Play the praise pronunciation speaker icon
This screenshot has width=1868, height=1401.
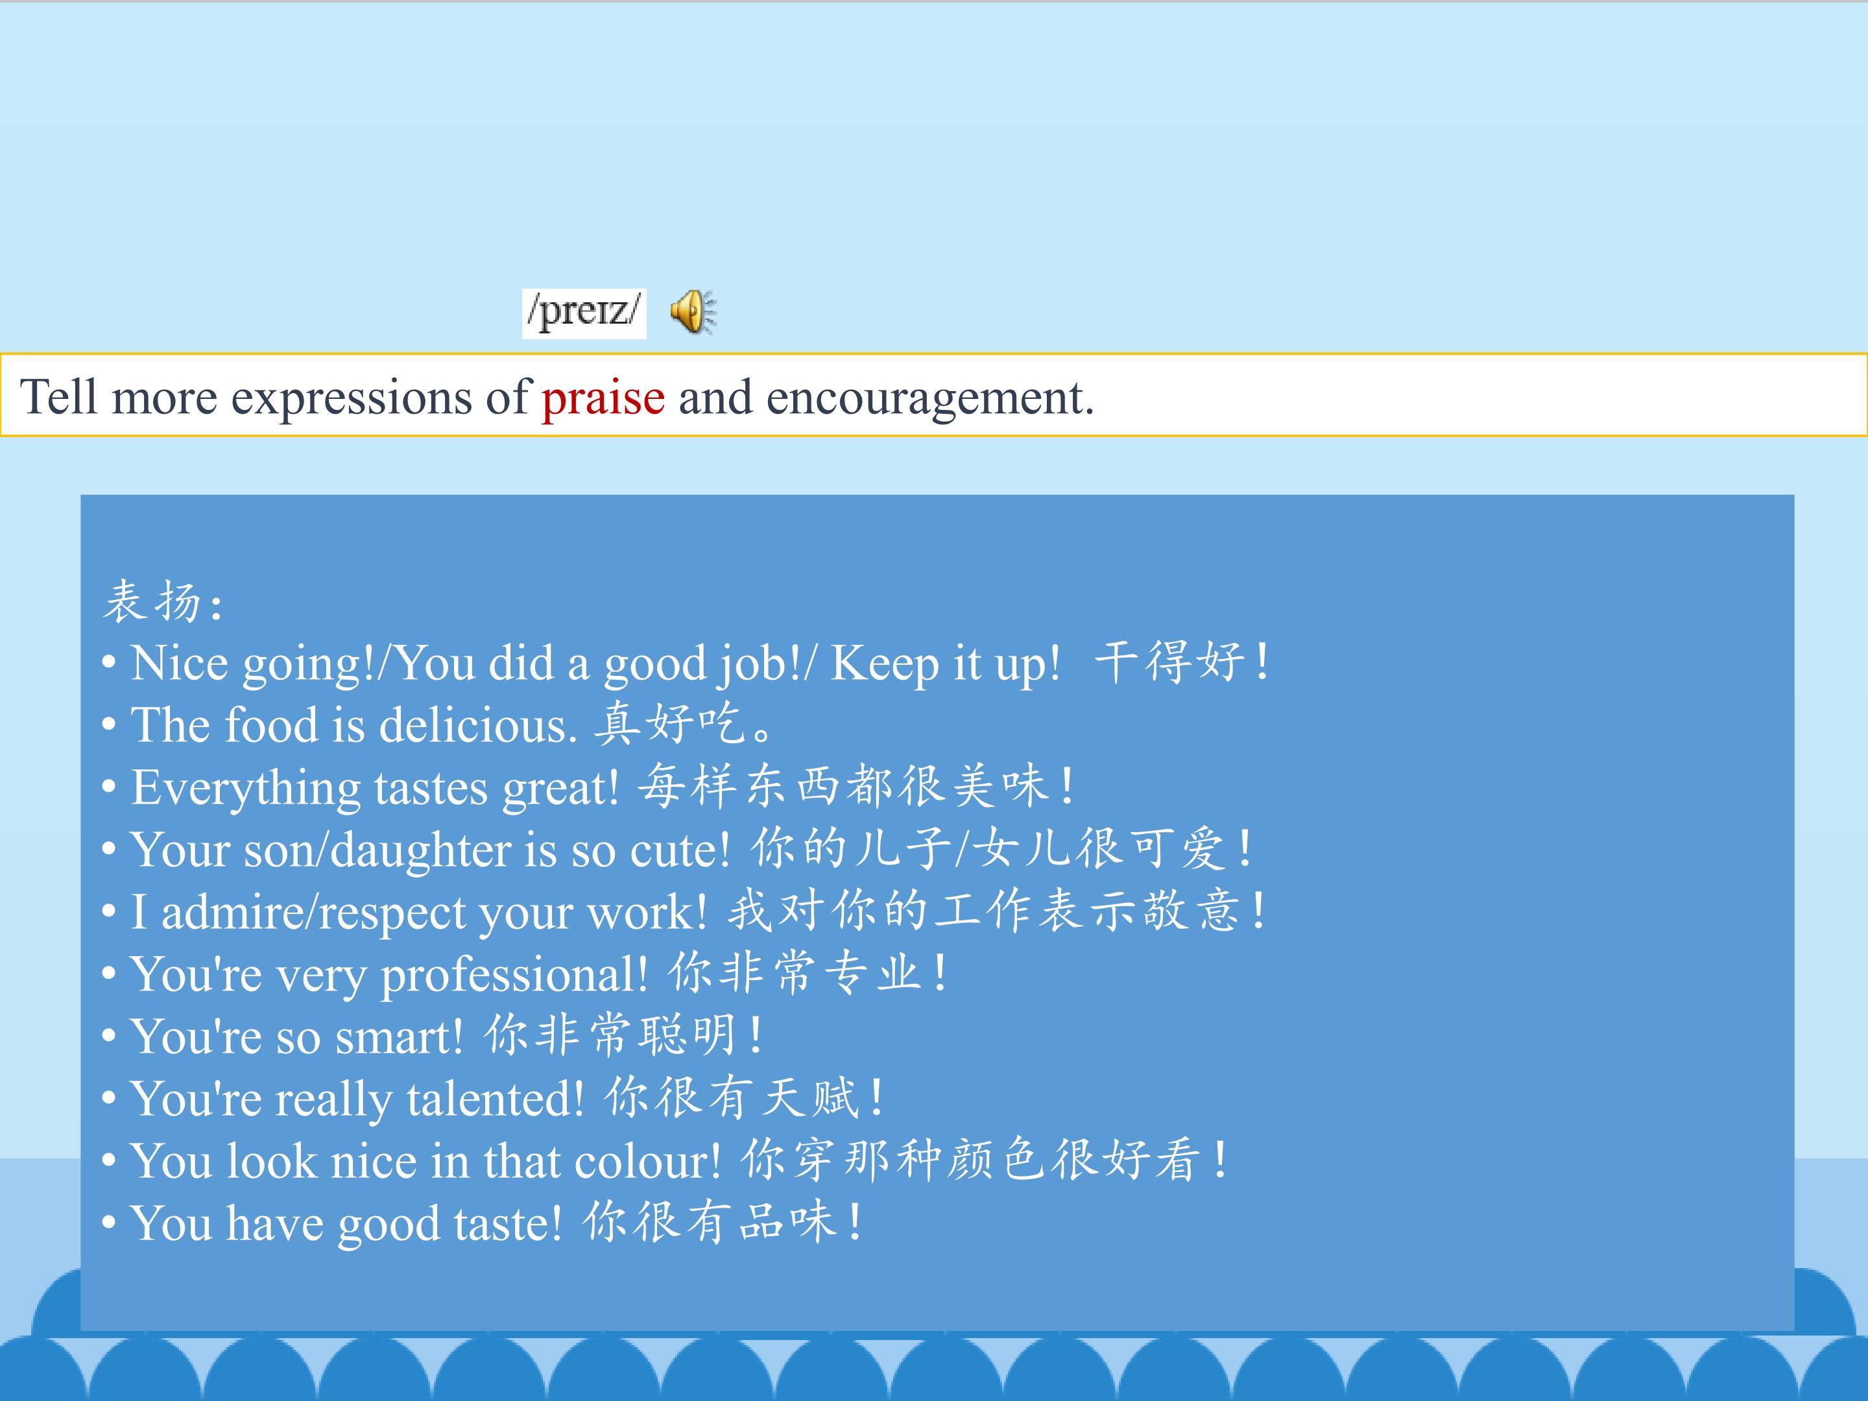coord(693,313)
